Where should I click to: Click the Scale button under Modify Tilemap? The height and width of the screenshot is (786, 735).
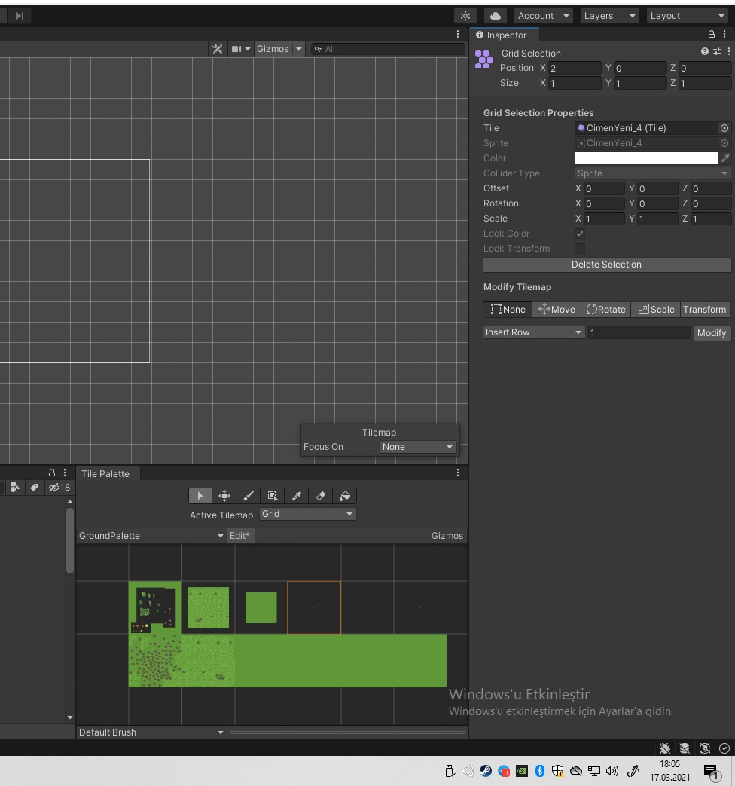(x=656, y=309)
